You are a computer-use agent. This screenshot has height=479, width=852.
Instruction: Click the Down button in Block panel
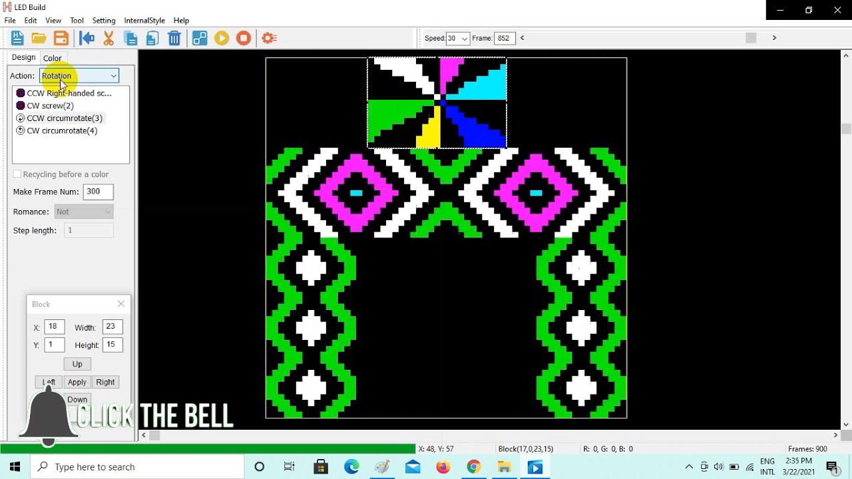pyautogui.click(x=77, y=400)
